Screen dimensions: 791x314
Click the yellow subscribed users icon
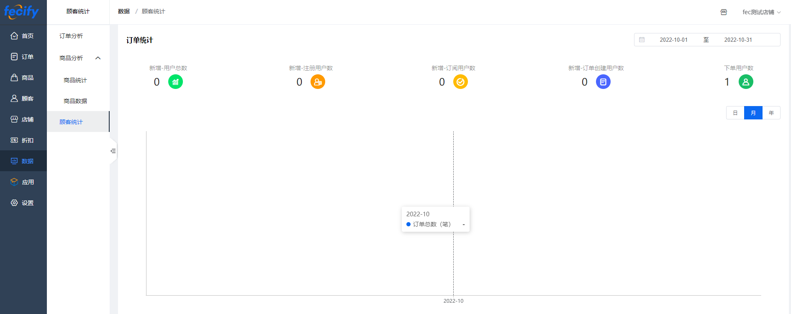pos(460,82)
